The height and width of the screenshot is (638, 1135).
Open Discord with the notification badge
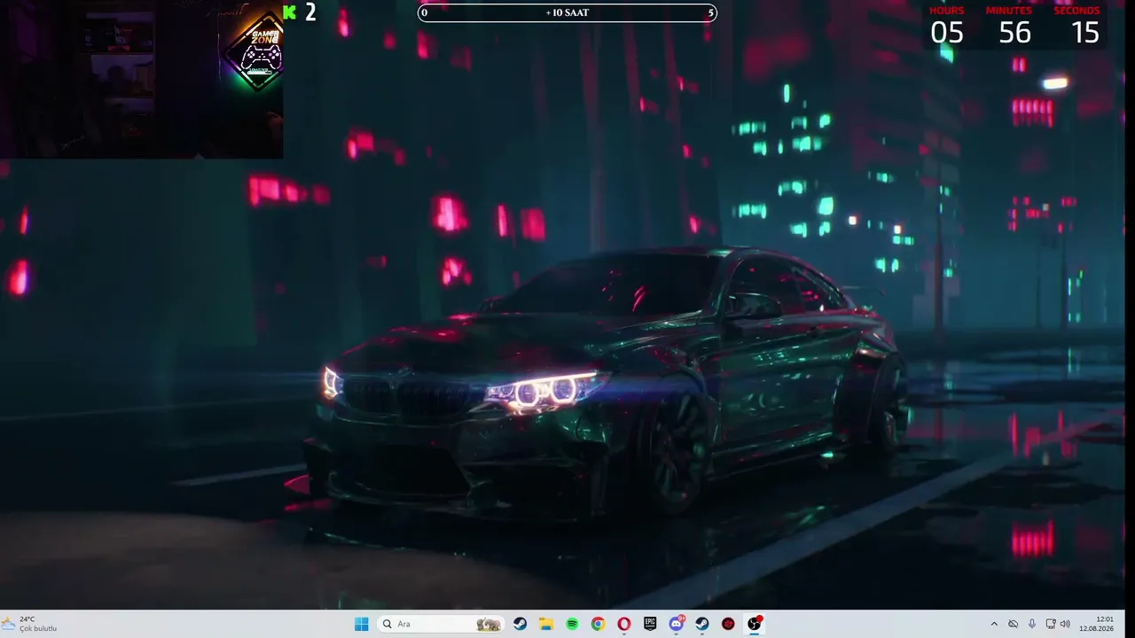pyautogui.click(x=677, y=624)
